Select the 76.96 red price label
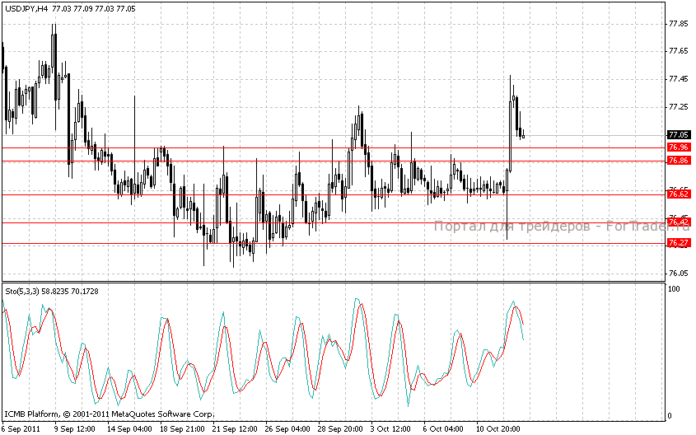Screen dimensions: 696x435 point(678,147)
